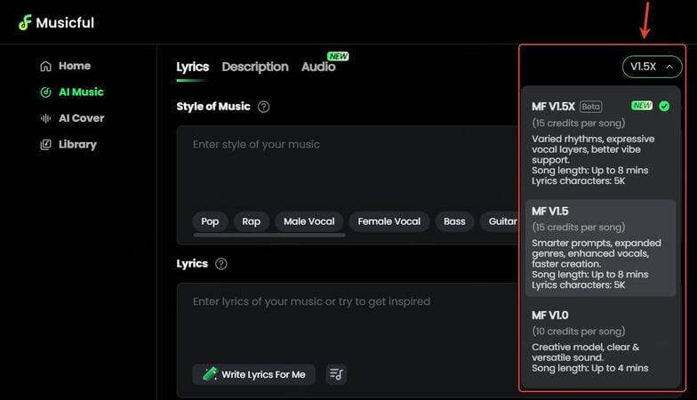697x400 pixels.
Task: Select the MF V1.5 model option
Action: tap(601, 248)
